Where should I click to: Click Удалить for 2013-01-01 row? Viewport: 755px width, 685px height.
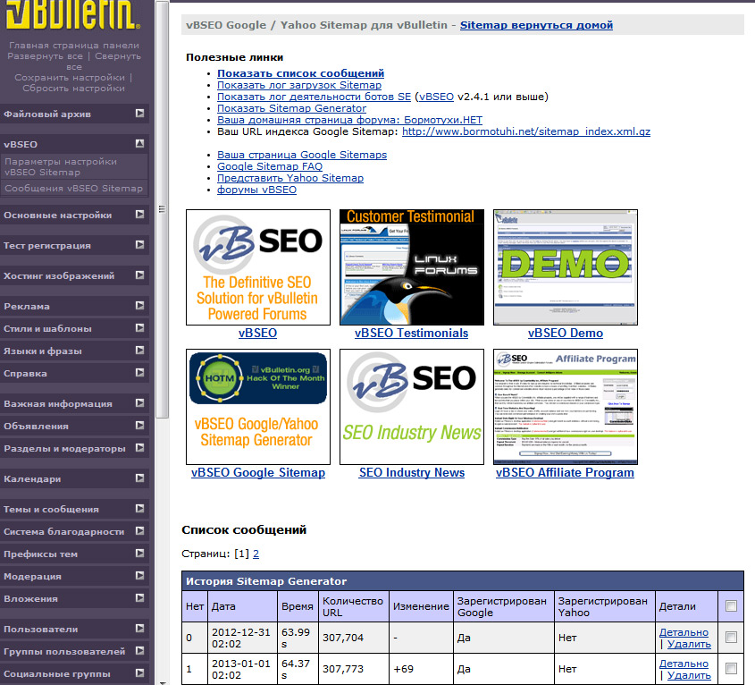pos(689,675)
